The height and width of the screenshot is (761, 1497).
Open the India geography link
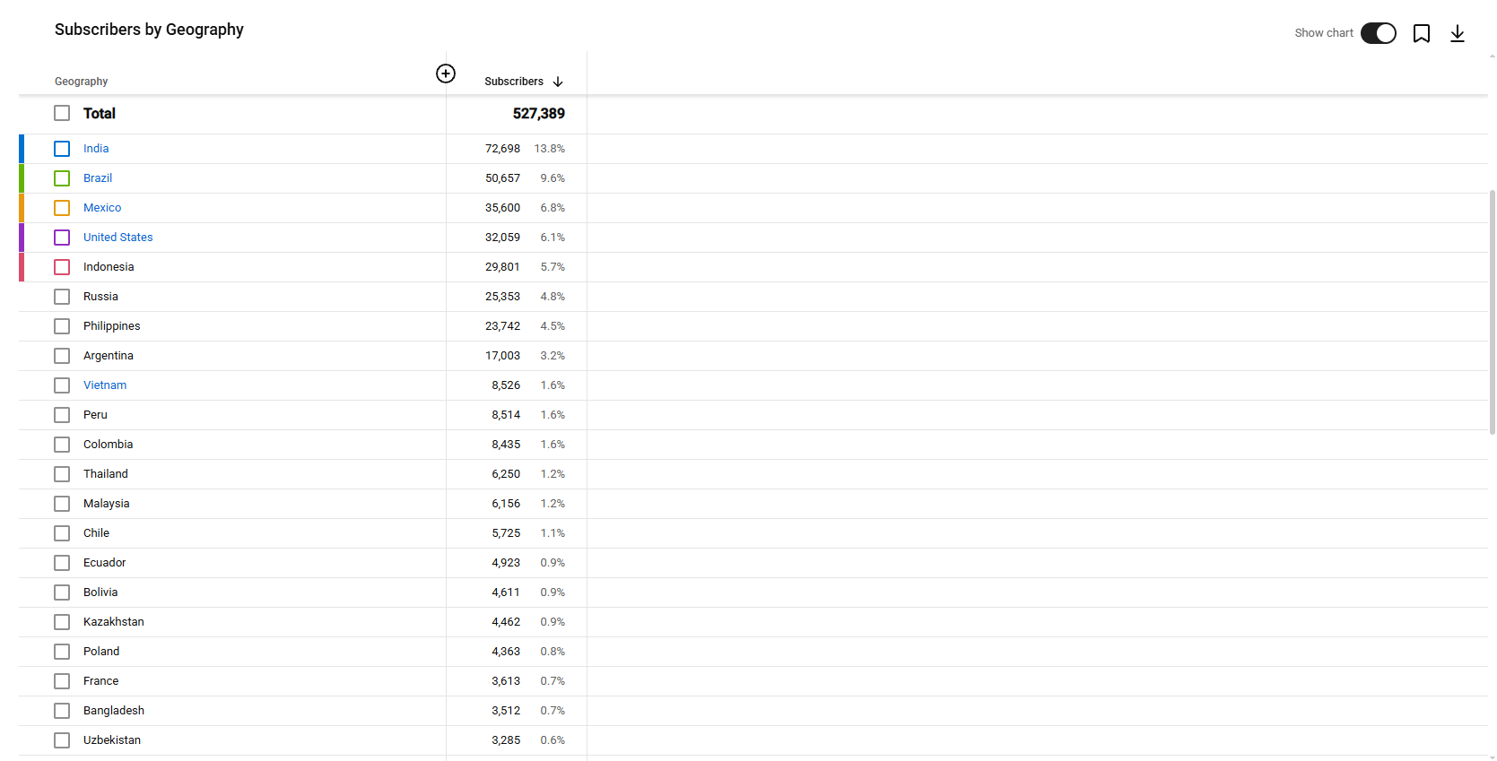click(96, 149)
